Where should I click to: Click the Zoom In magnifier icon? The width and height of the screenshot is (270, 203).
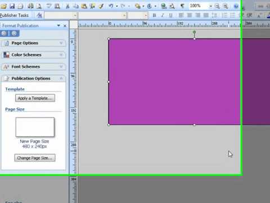coord(226,6)
